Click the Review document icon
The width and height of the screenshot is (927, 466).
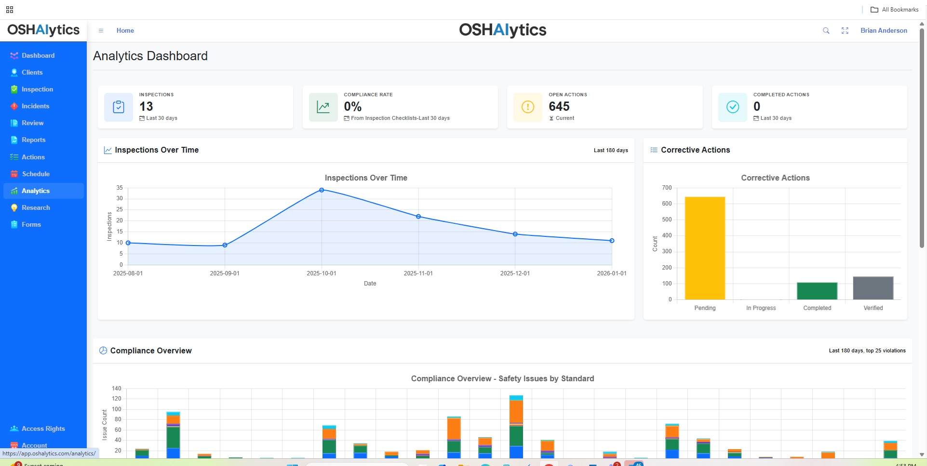click(14, 123)
